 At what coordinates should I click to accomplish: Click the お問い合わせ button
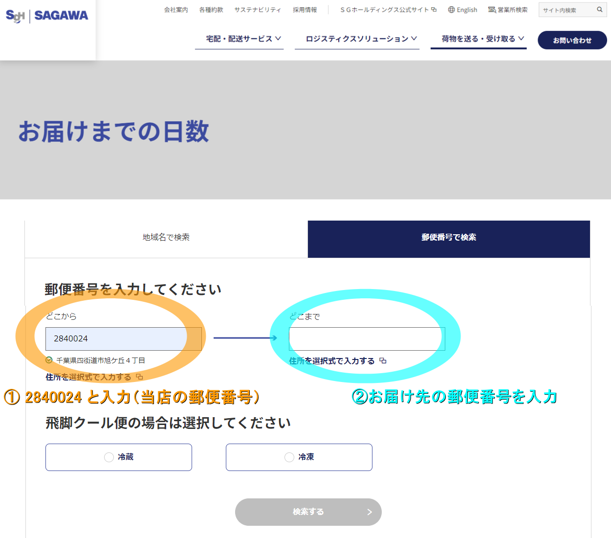tap(572, 41)
